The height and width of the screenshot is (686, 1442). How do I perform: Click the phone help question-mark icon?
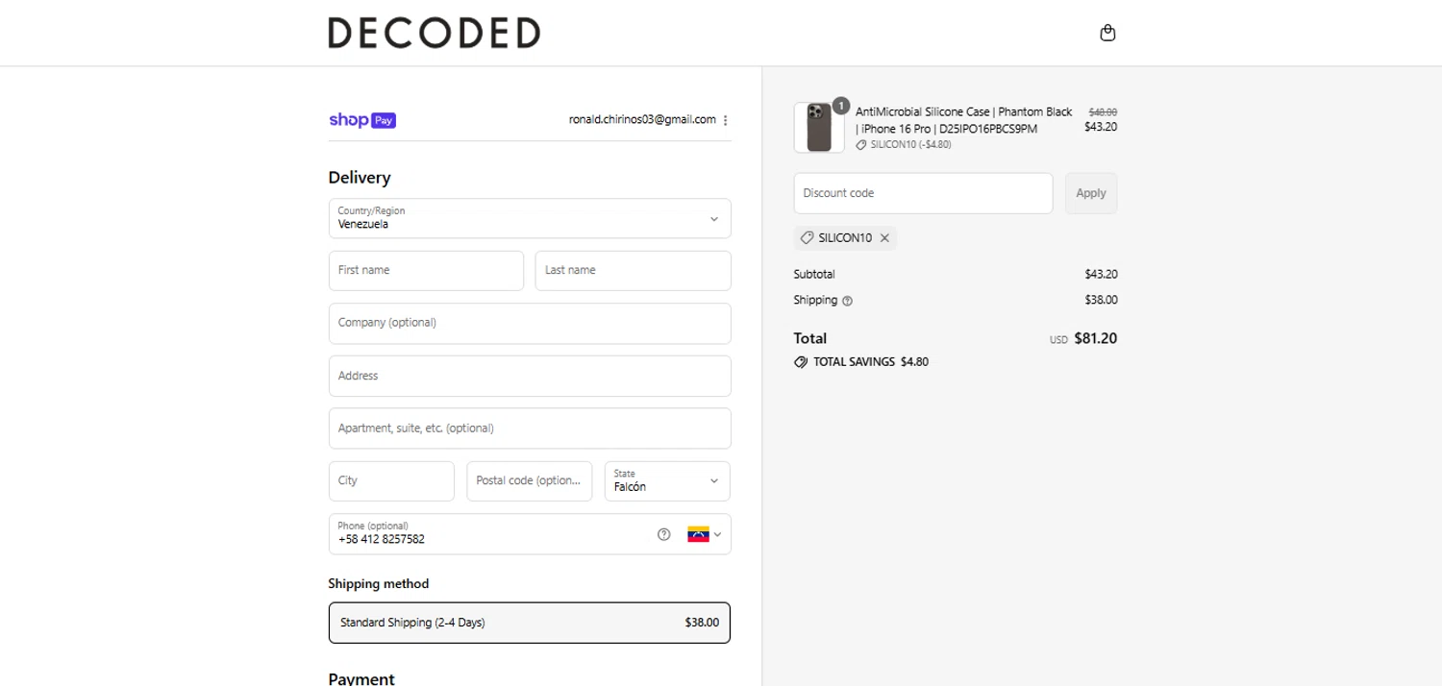pyautogui.click(x=663, y=534)
